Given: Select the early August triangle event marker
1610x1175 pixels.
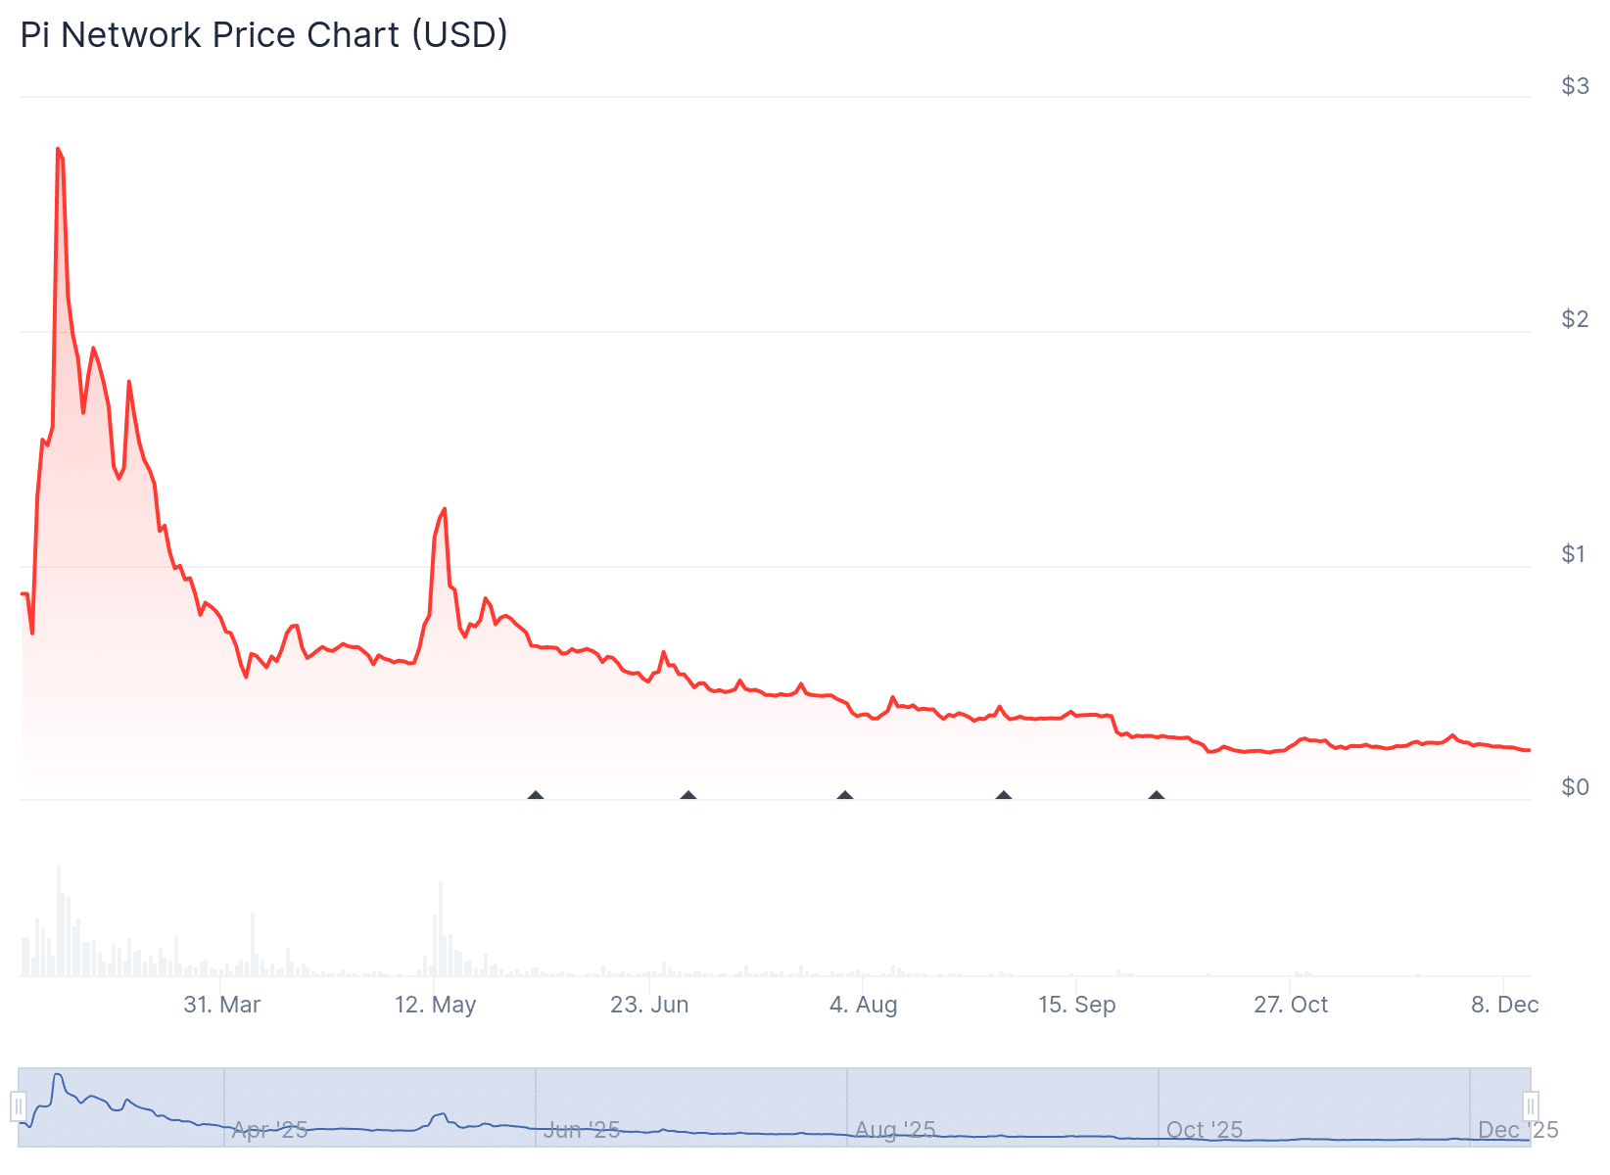Looking at the screenshot, I should point(845,795).
